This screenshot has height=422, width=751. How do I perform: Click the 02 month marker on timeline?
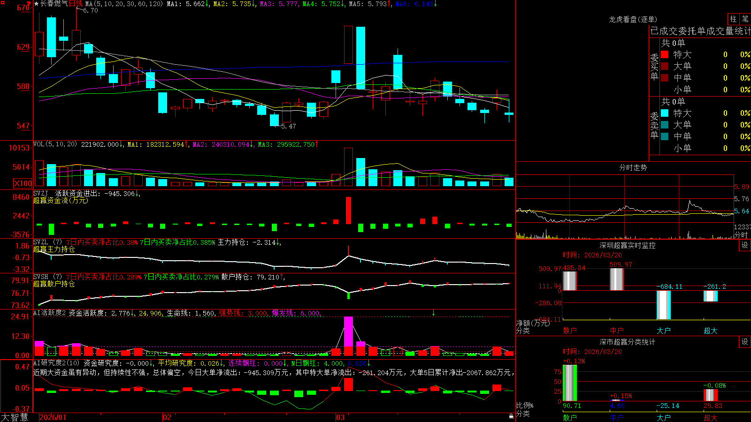coord(167,417)
